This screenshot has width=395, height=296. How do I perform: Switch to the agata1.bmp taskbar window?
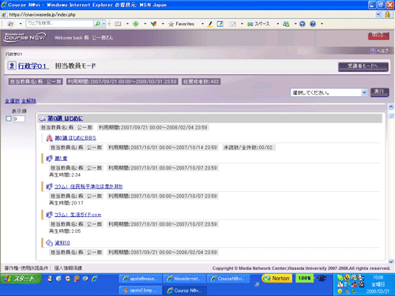[x=140, y=290]
